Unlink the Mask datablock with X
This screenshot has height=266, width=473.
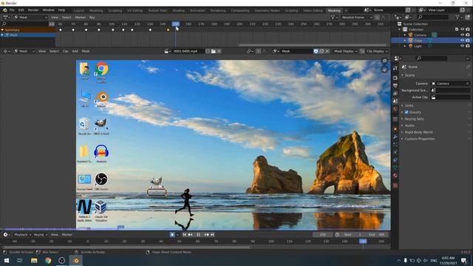tap(327, 51)
